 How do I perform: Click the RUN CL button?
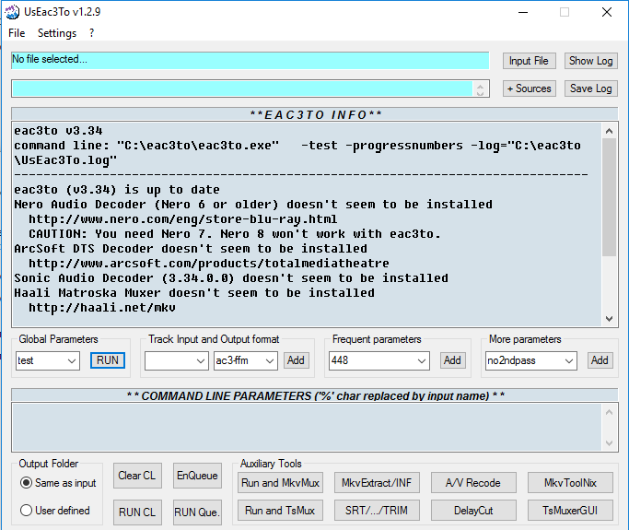137,512
